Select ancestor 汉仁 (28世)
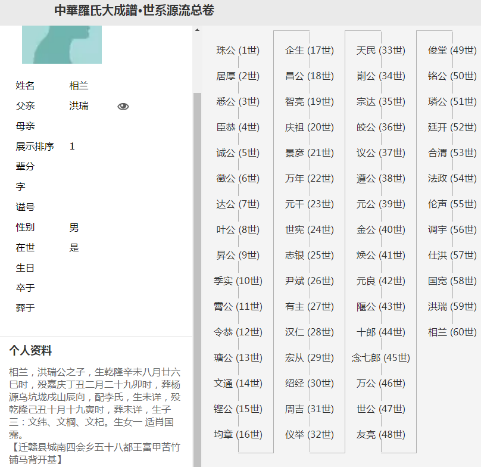This screenshot has width=481, height=467. coord(309,332)
